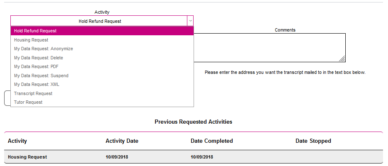Click the Activity Date column header
This screenshot has width=388, height=166.
pos(122,141)
